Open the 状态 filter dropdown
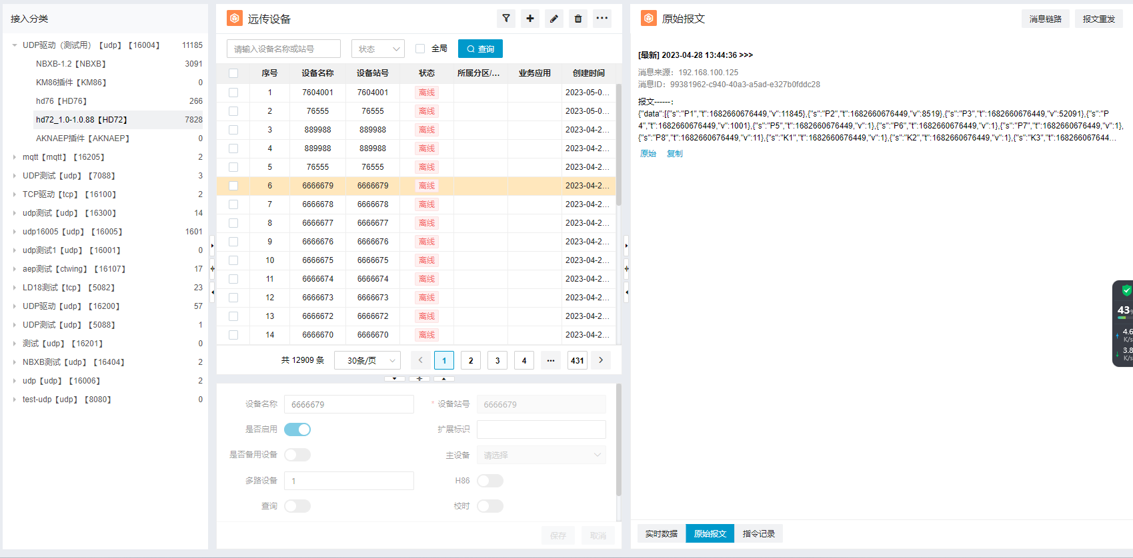The image size is (1133, 558). tap(378, 49)
